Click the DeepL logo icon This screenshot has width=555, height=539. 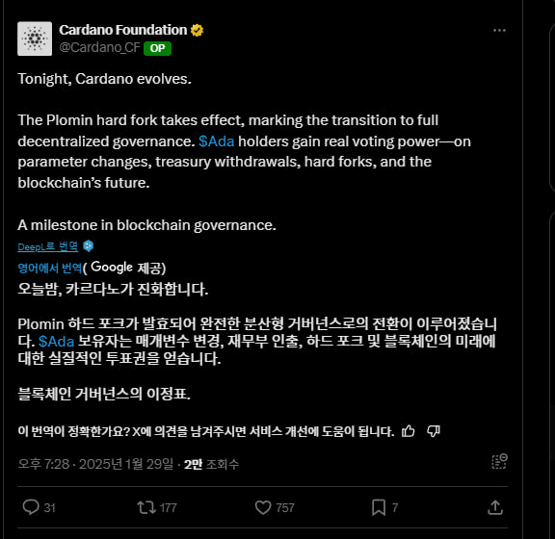[88, 245]
